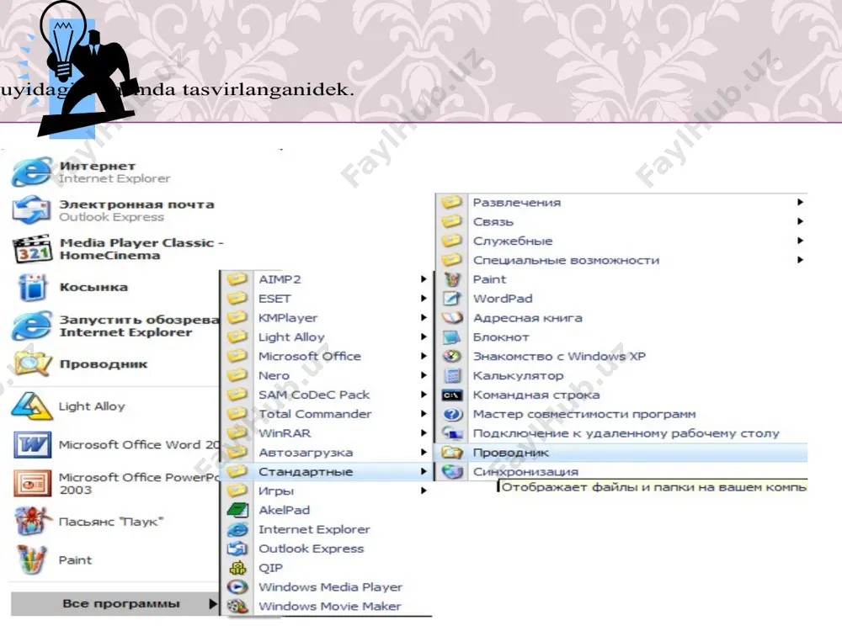Expand the Microsoft Office submenu arrow

pyautogui.click(x=424, y=356)
